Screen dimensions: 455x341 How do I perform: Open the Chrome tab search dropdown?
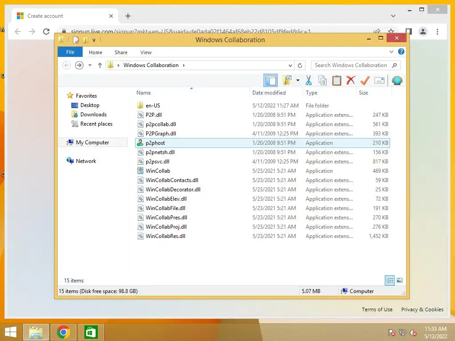393,16
